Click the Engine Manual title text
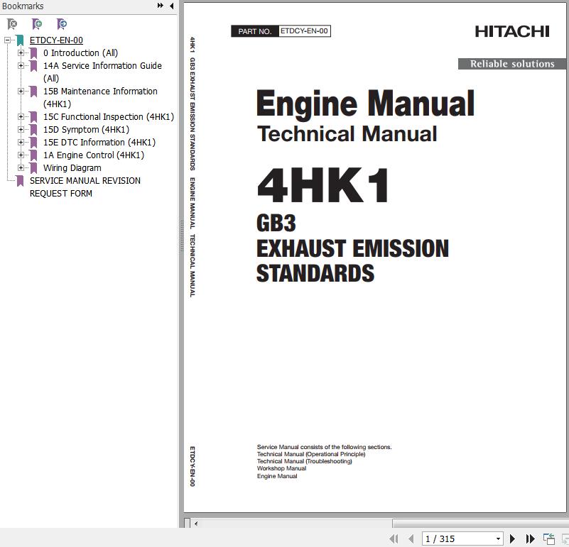Viewport: 569px width, 547px height. 365,104
